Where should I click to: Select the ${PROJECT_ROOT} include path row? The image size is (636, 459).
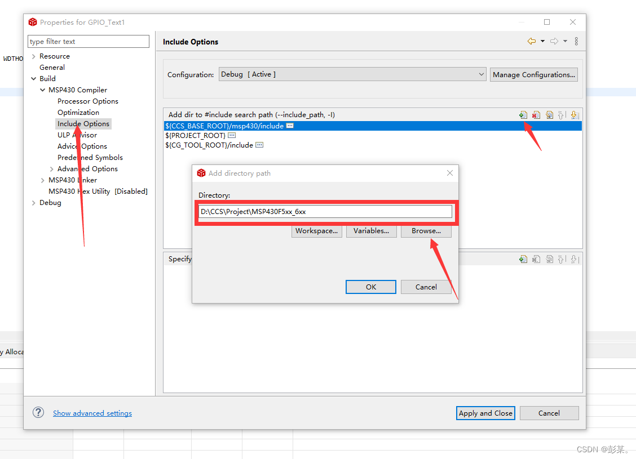pos(373,135)
